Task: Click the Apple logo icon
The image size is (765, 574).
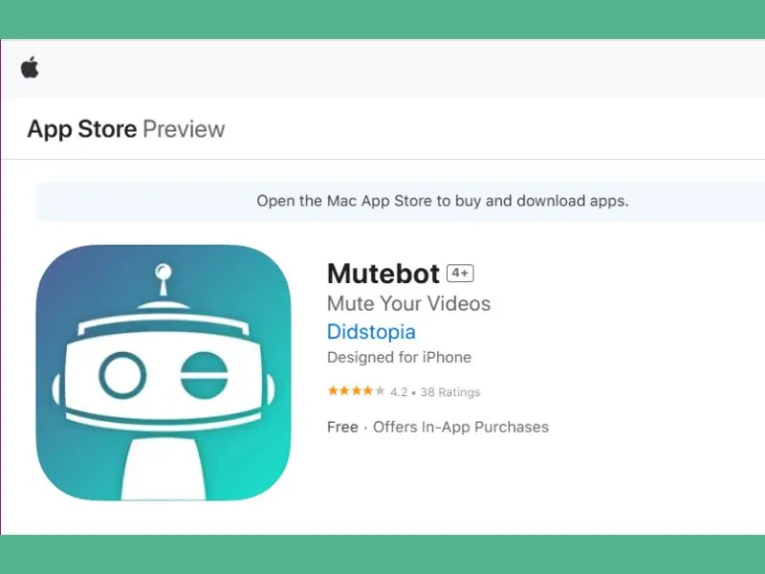Action: tap(30, 67)
